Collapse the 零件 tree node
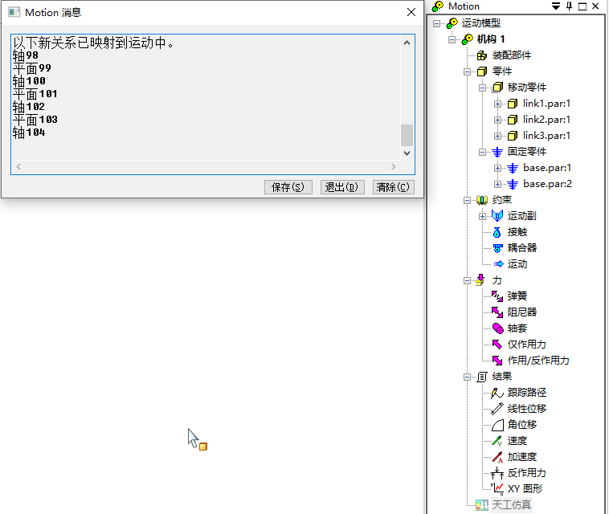 tap(468, 71)
